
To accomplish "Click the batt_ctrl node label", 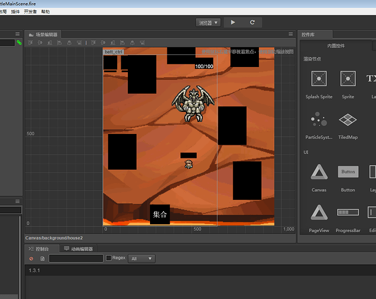I will 114,52.
